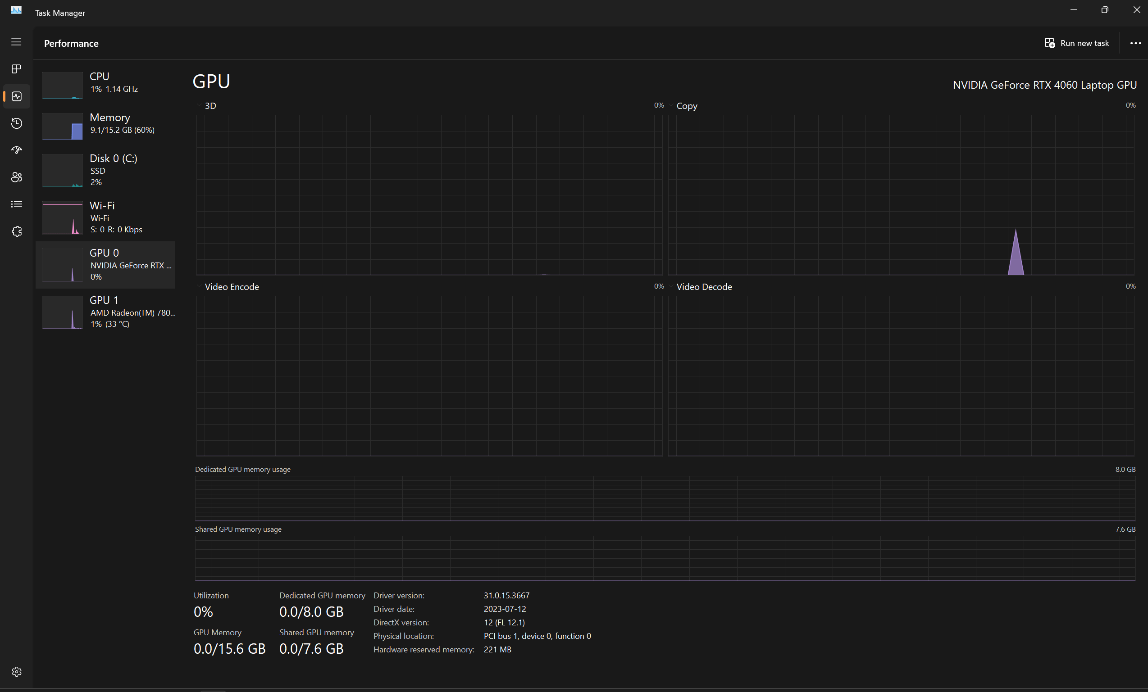Image resolution: width=1148 pixels, height=692 pixels.
Task: Open Task Manager settings gear
Action: (x=16, y=671)
